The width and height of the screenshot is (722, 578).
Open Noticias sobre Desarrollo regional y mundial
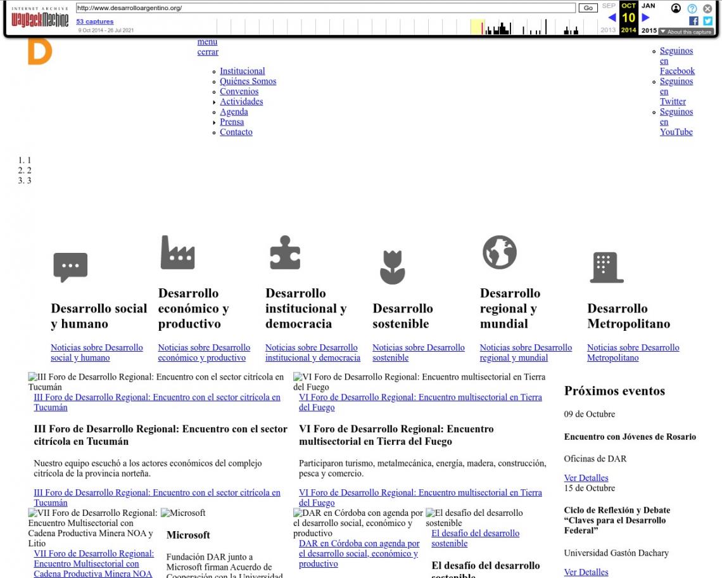[526, 352]
